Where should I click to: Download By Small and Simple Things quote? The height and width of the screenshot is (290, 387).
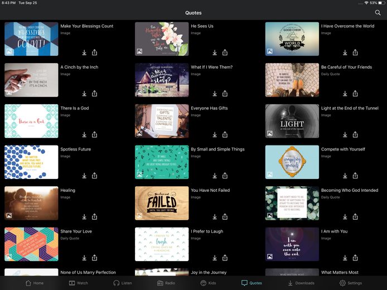pyautogui.click(x=215, y=176)
